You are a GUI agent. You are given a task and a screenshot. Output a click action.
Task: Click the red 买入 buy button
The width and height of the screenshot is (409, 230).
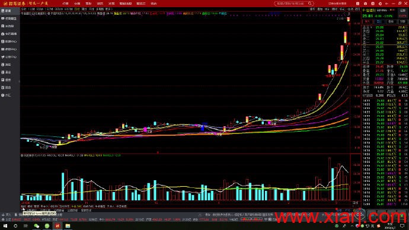coord(368,21)
